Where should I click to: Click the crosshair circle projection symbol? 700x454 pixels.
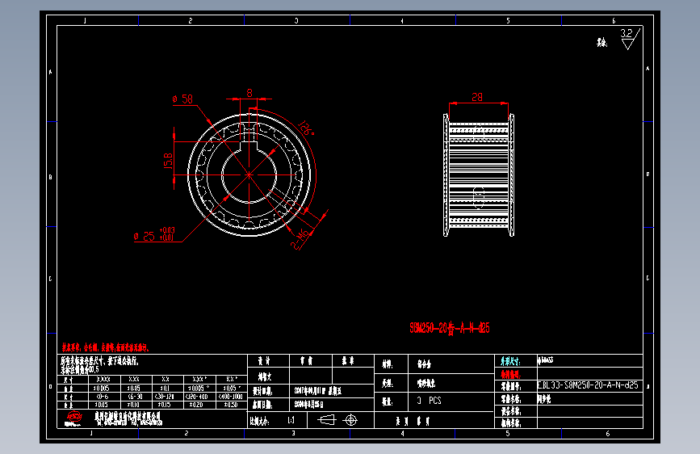click(351, 420)
